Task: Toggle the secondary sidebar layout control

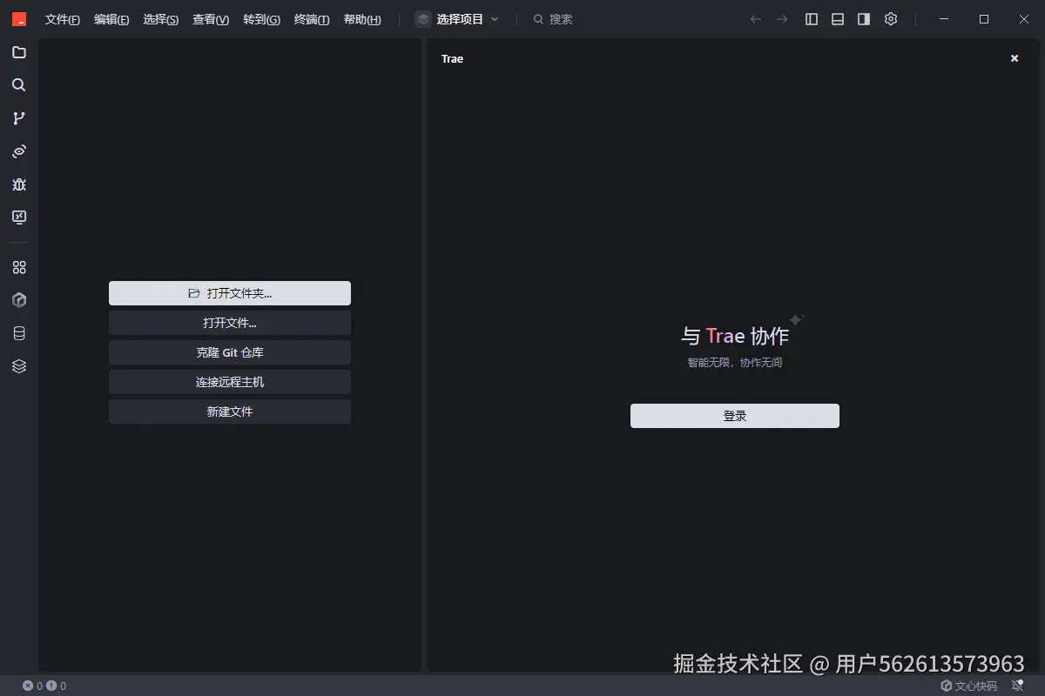Action: tap(863, 18)
